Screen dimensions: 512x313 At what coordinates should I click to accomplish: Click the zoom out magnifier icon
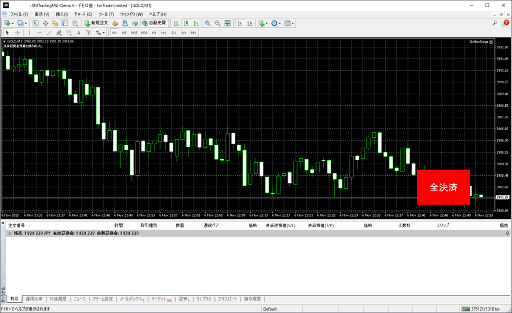[217, 23]
